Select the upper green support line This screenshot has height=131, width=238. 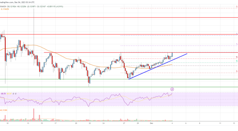pyautogui.click(x=119, y=79)
